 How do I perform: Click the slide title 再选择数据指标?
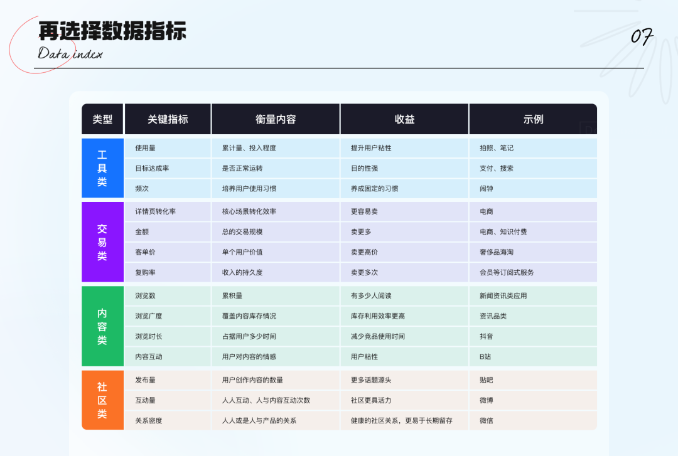click(112, 31)
